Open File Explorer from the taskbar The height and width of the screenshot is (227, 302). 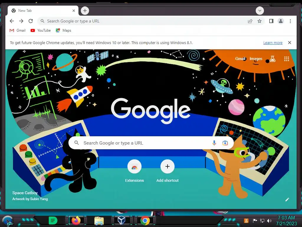pyautogui.click(x=99, y=220)
